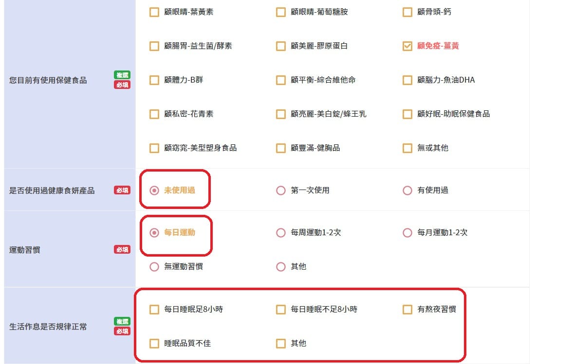Screen dimensions: 573x364
Task: Check the 顧眼睛-葡萄糖胺 option
Action: tap(281, 12)
